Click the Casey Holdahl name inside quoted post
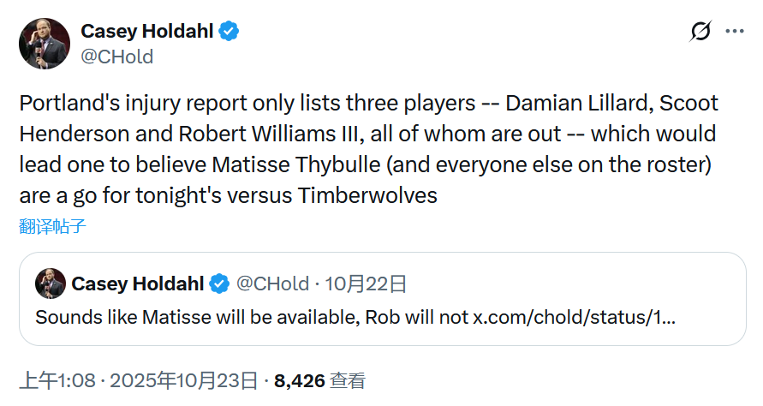 coord(138,284)
